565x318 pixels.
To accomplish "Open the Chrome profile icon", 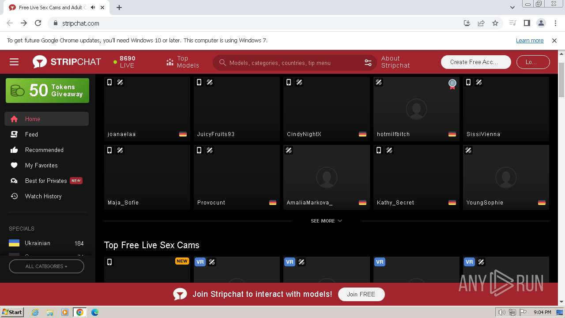I will (541, 23).
